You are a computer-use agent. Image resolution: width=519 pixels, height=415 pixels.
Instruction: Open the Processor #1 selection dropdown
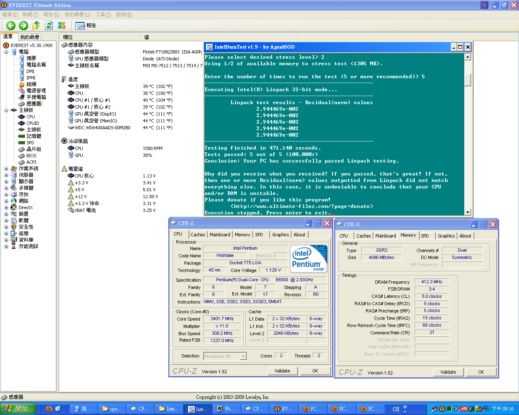(243, 356)
